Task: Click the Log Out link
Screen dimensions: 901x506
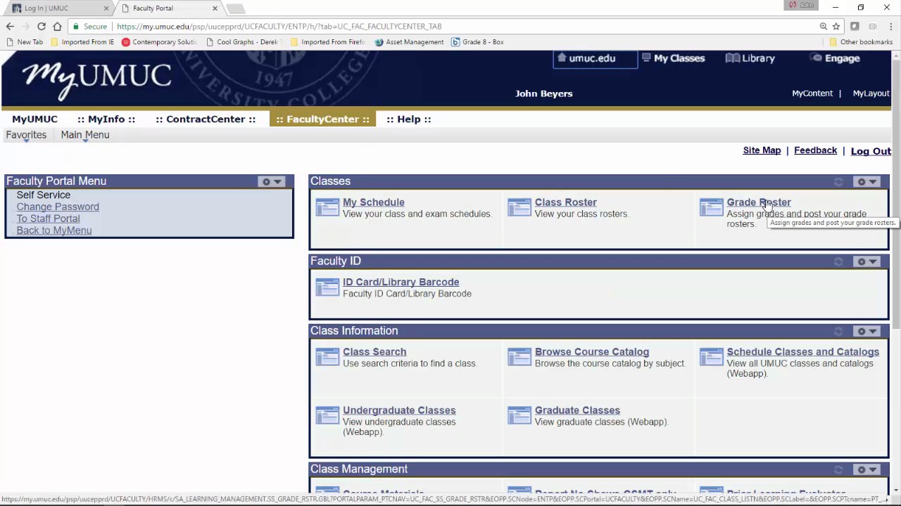Action: 871,151
